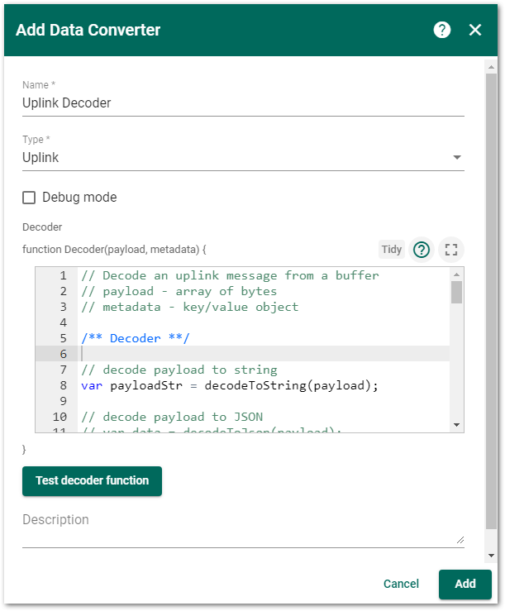The width and height of the screenshot is (505, 611).
Task: Click the Tidy code button
Action: (x=392, y=249)
